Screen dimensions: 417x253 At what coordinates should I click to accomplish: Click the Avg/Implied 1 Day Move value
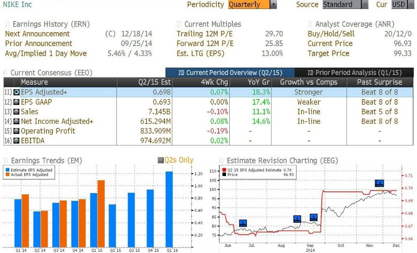click(130, 53)
